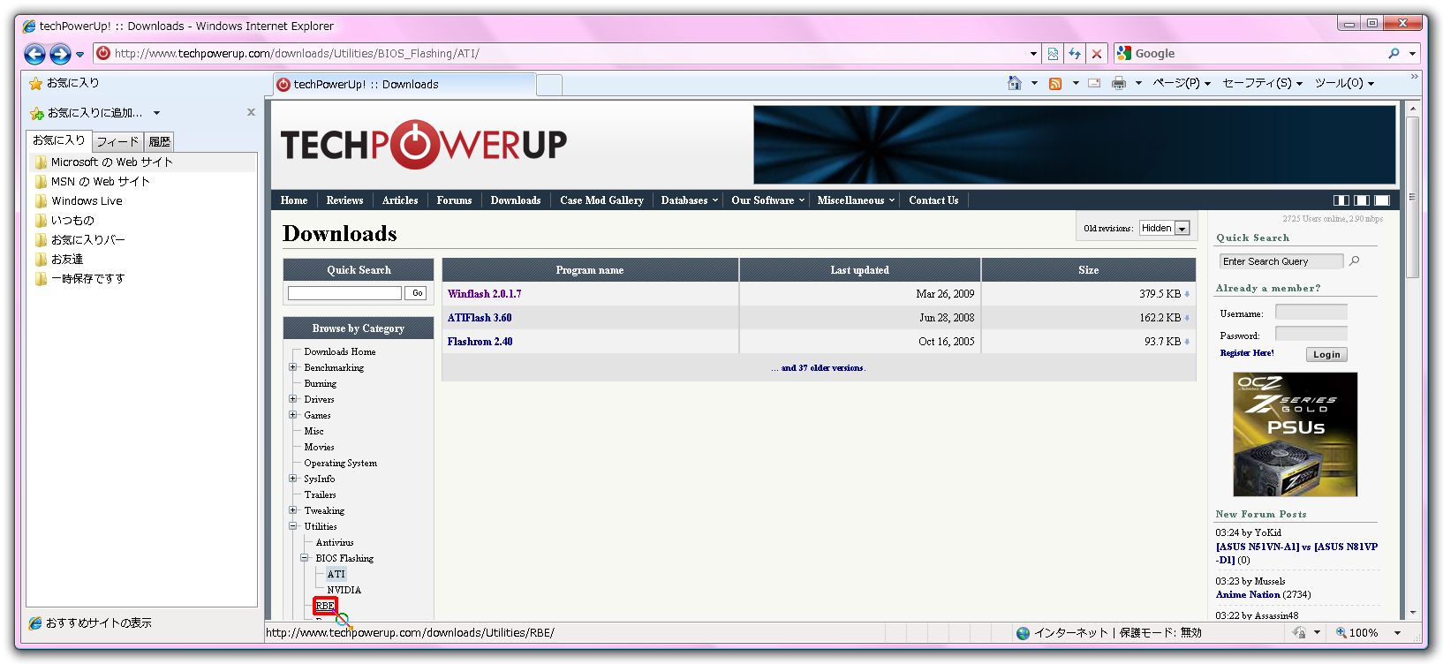Open the recent pages dropdown beside Forward

pos(80,55)
